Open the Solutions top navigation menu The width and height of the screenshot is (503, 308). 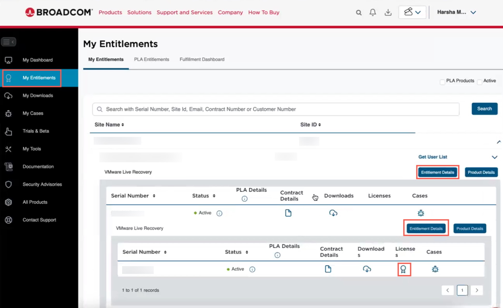point(139,12)
